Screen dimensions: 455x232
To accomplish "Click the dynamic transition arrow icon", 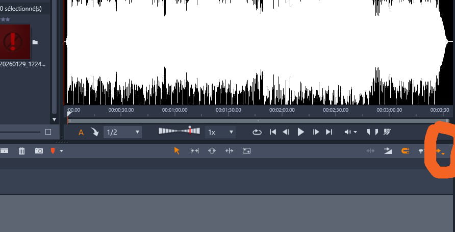I will (x=388, y=151).
